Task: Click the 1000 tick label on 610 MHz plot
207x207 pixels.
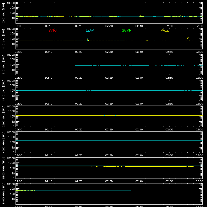Action: point(12,60)
